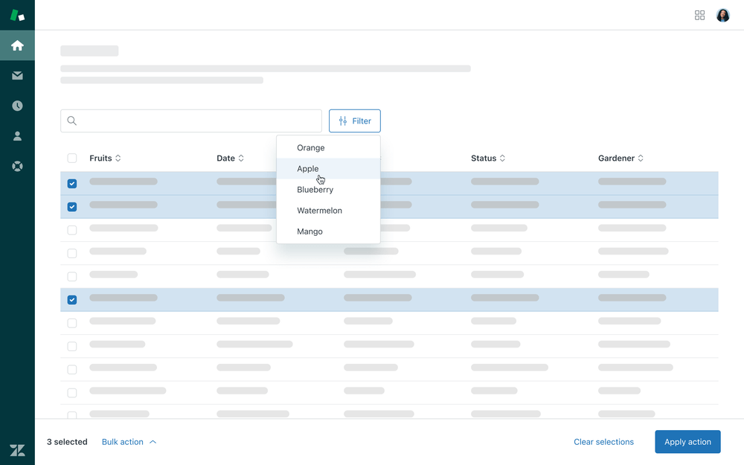Open the app grid launcher in the top bar
The width and height of the screenshot is (744, 465).
tap(699, 15)
